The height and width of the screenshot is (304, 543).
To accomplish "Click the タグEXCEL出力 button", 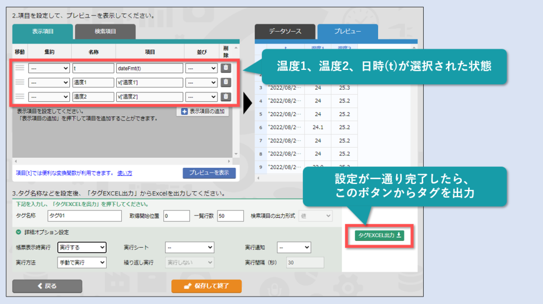I will (x=379, y=235).
